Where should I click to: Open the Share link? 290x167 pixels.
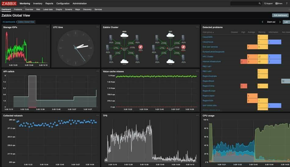pos(279,4)
